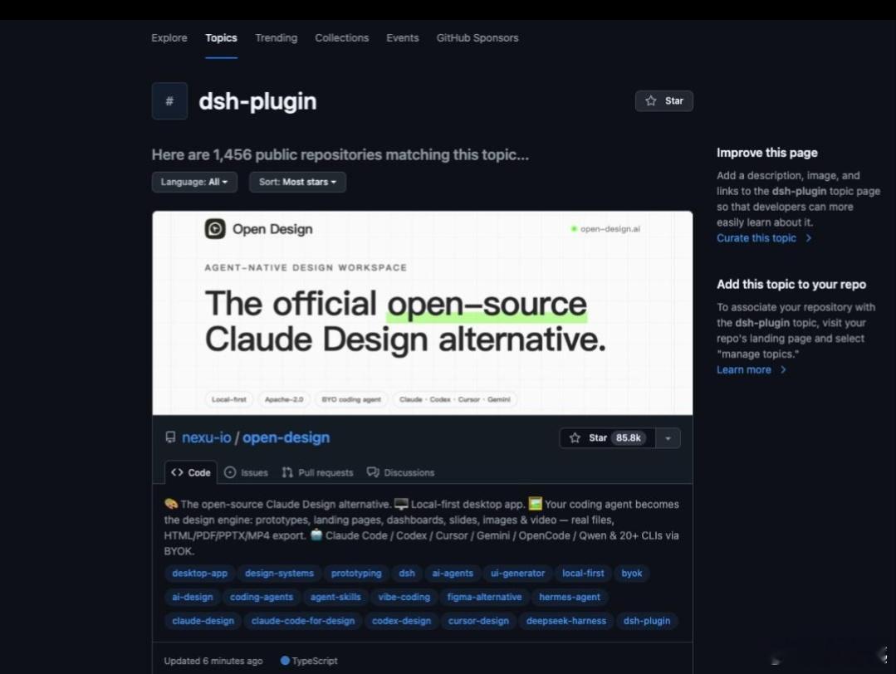Click the Updated 6 minutes ago text
Image resolution: width=896 pixels, height=674 pixels.
pos(213,661)
